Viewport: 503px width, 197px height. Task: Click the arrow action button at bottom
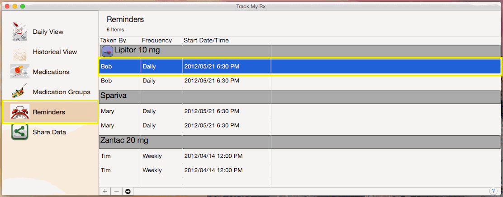click(x=128, y=191)
